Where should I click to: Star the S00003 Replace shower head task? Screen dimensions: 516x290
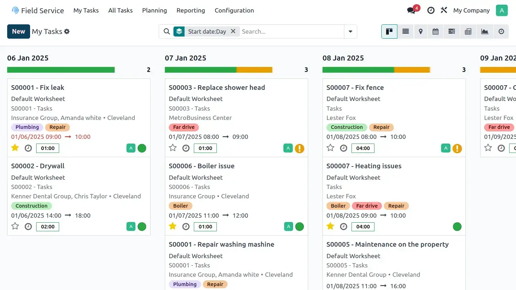(173, 148)
